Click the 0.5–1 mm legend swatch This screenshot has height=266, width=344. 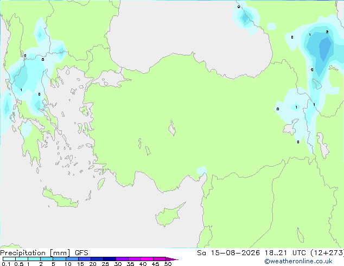pyautogui.click(x=22, y=259)
